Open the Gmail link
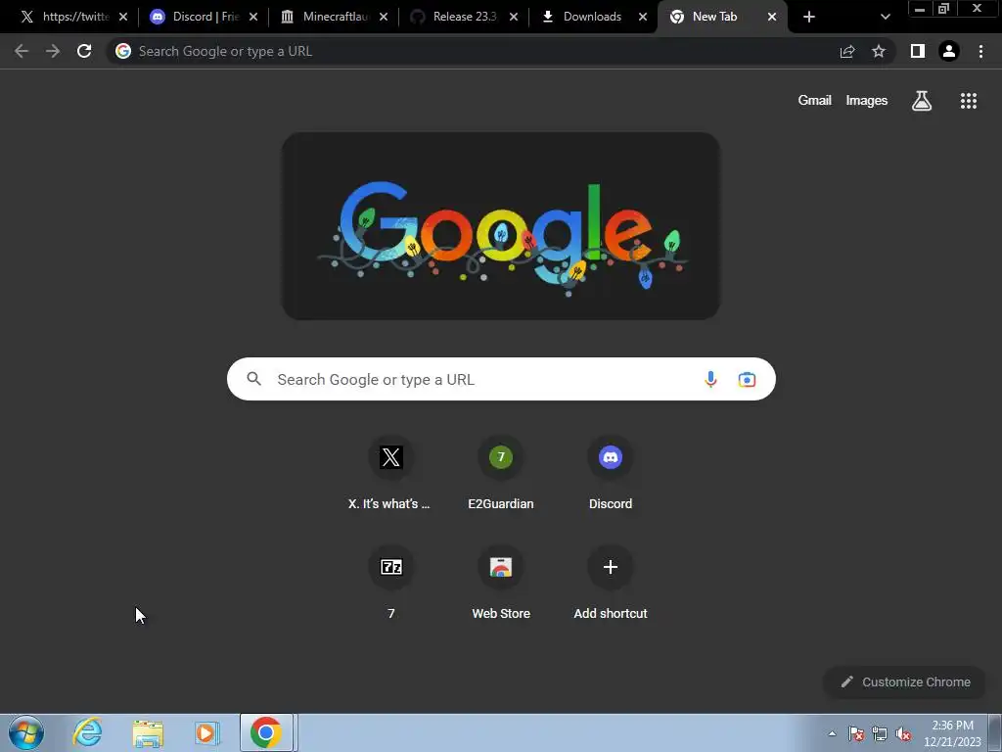 point(814,101)
